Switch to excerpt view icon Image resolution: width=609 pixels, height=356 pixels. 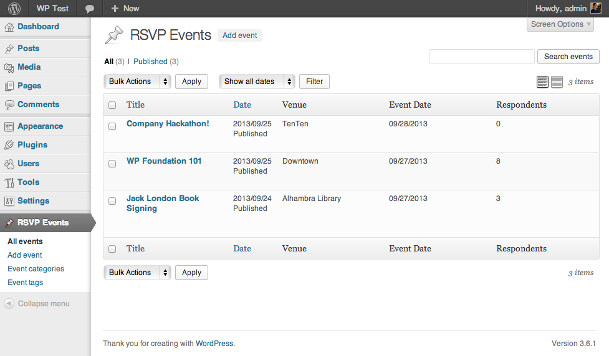[x=557, y=82]
